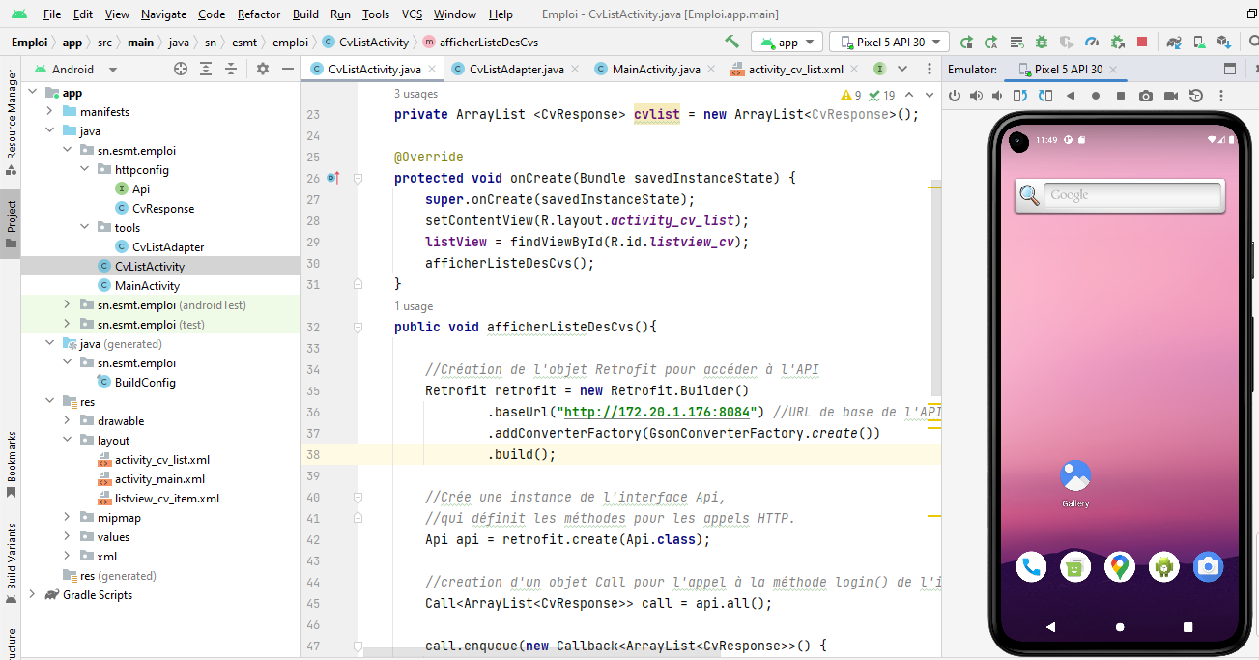Open Pixel 5 API 30 device dropdown
Image resolution: width=1259 pixels, height=660 pixels.
coord(890,42)
